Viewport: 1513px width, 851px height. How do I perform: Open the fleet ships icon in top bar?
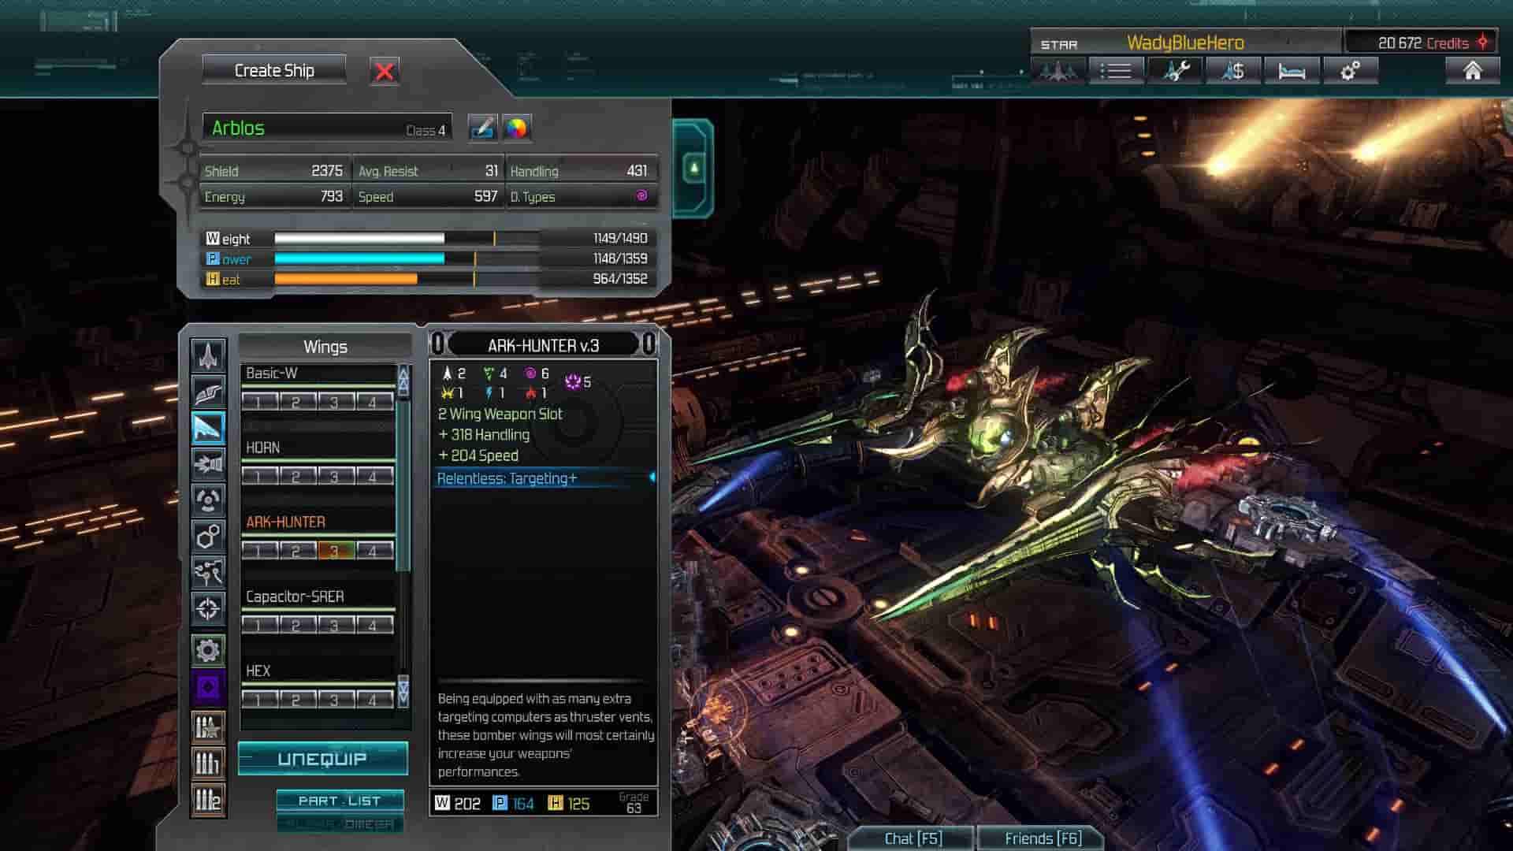pyautogui.click(x=1058, y=71)
